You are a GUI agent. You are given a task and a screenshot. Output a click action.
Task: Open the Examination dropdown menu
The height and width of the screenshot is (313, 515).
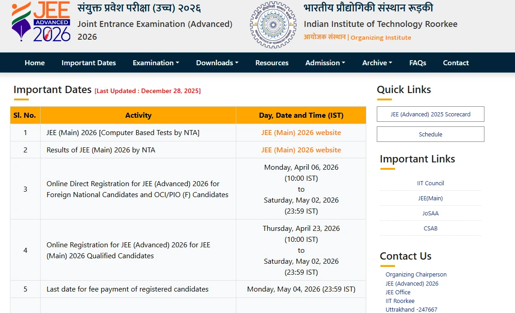click(x=156, y=63)
